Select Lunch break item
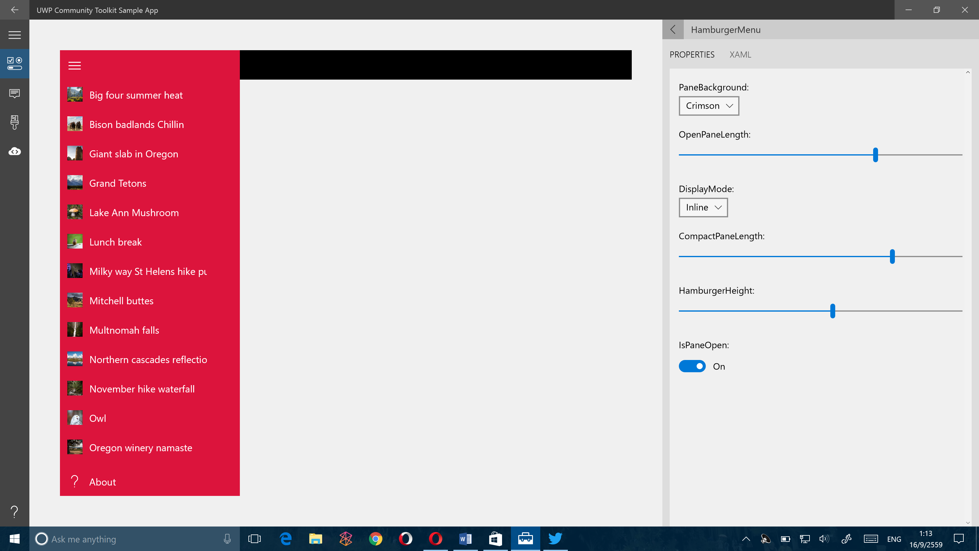Screen dimensions: 979x551 [x=150, y=242]
